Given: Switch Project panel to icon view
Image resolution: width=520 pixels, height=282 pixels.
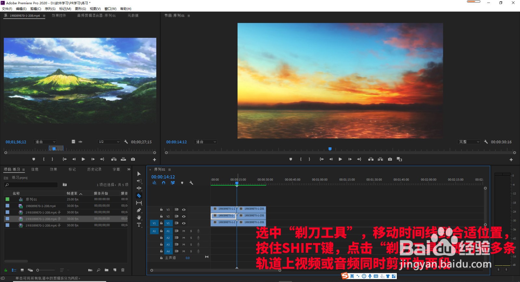Looking at the screenshot, I should click(x=22, y=270).
